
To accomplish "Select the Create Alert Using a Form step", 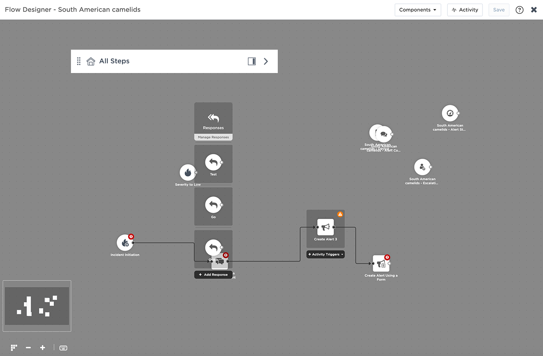I will 381,264.
